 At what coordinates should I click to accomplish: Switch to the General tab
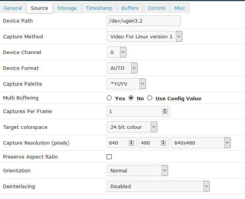(x=13, y=8)
